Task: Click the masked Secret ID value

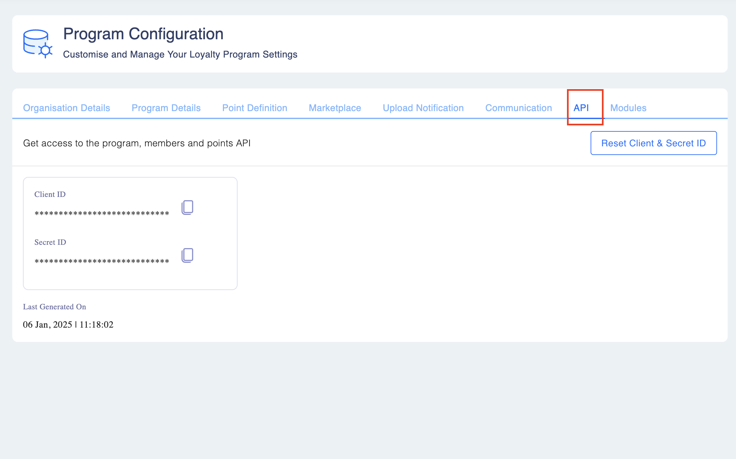Action: (102, 261)
